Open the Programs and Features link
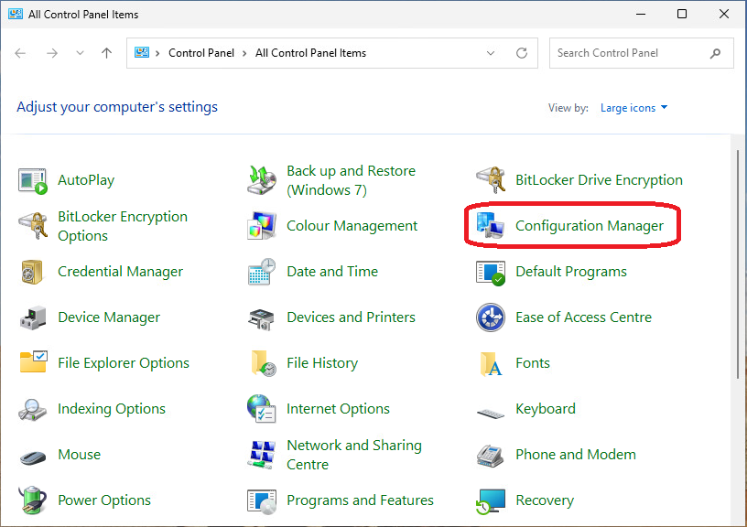The width and height of the screenshot is (747, 527). [360, 500]
